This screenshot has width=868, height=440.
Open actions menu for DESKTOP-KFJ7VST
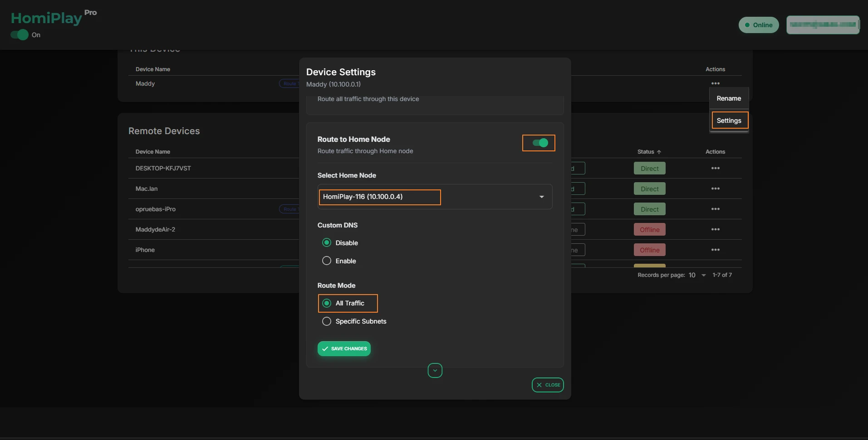point(715,168)
